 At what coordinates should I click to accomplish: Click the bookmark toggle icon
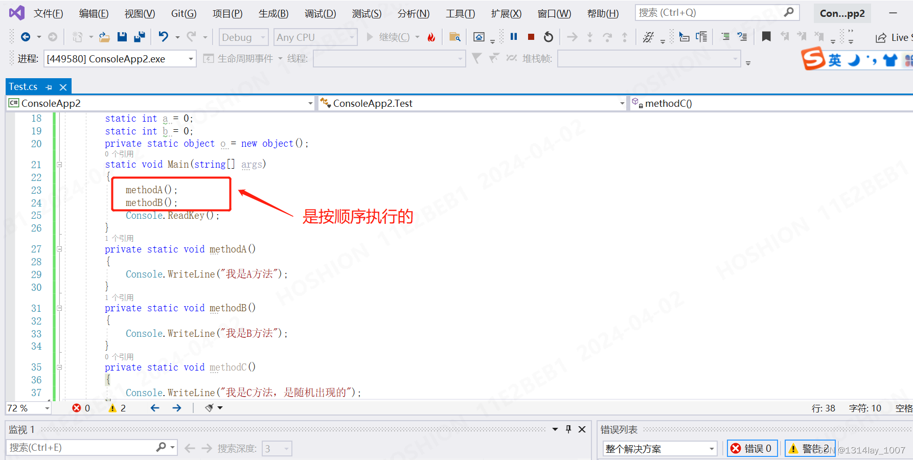pos(766,37)
